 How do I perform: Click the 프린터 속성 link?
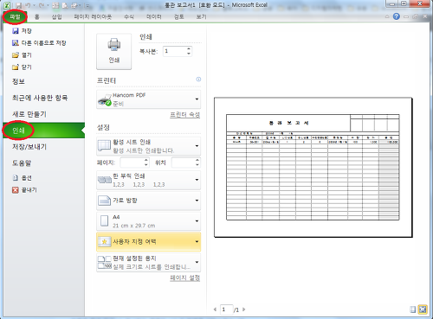184,115
